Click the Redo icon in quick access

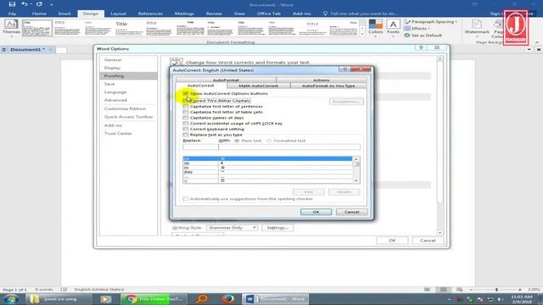[x=39, y=4]
